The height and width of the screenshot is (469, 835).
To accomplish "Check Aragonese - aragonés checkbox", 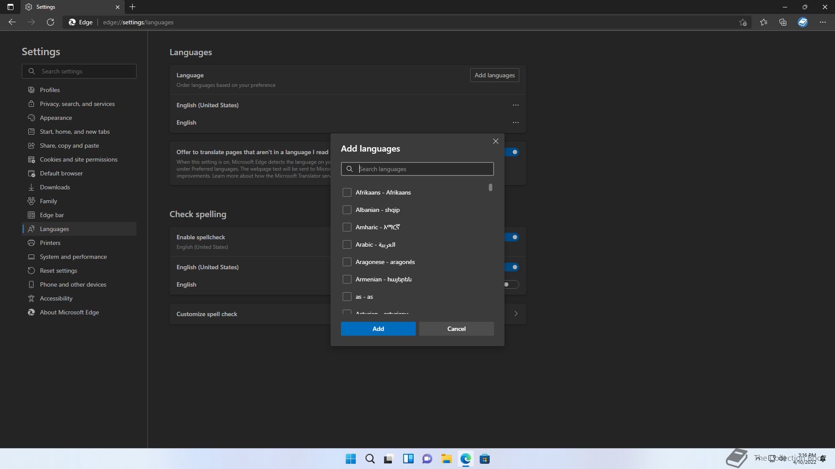I will pyautogui.click(x=347, y=262).
